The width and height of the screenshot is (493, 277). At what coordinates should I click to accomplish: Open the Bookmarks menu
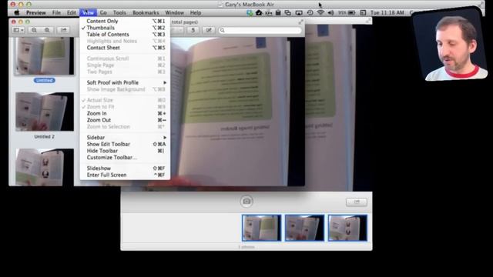point(146,12)
